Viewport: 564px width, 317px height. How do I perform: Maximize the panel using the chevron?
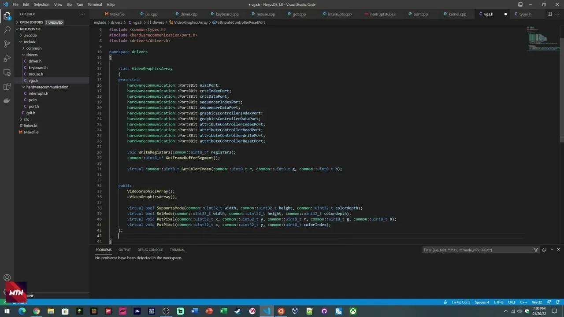tap(552, 250)
